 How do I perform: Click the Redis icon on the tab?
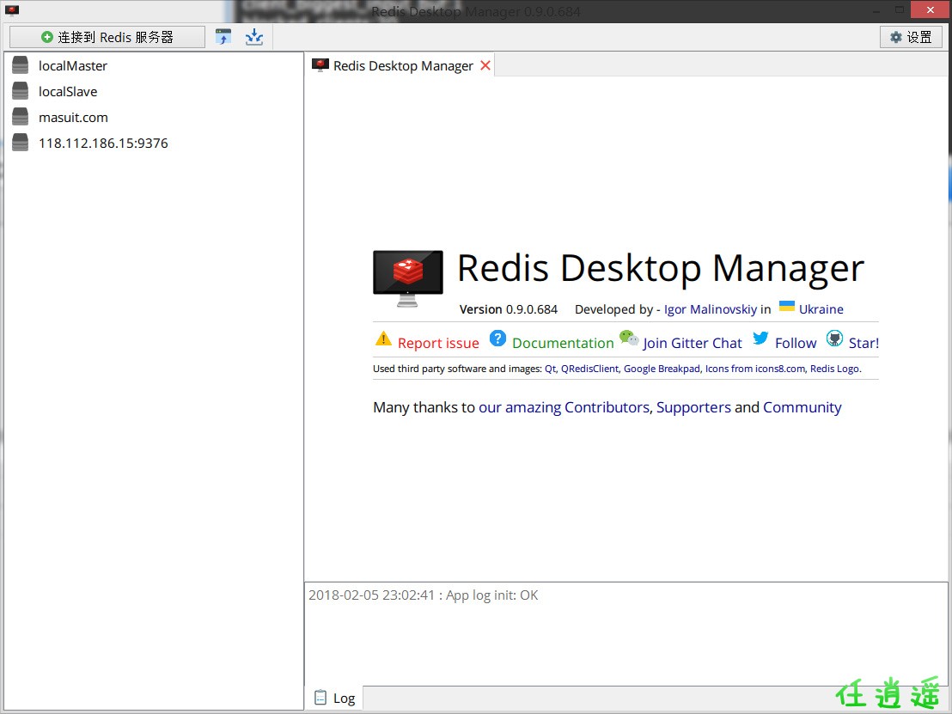coord(320,65)
